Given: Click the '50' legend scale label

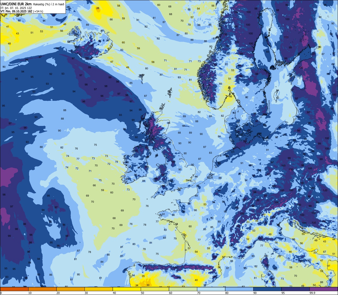Looking at the screenshot, I should 143,293.
